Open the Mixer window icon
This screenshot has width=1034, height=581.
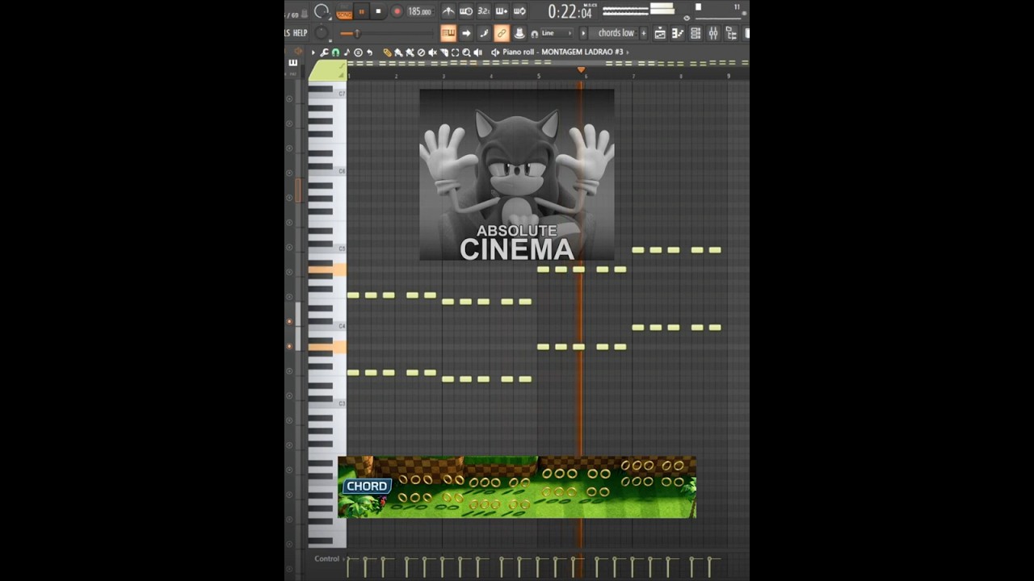[x=713, y=33]
